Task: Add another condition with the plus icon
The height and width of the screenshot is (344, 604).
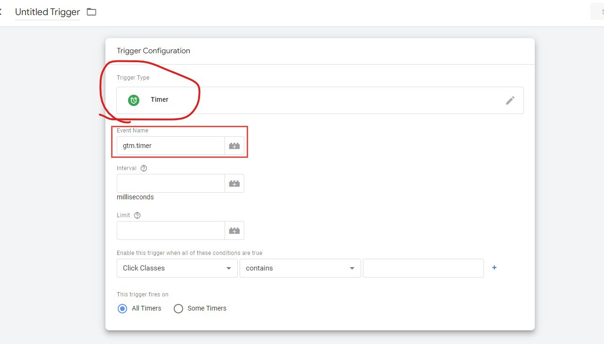Action: [494, 268]
